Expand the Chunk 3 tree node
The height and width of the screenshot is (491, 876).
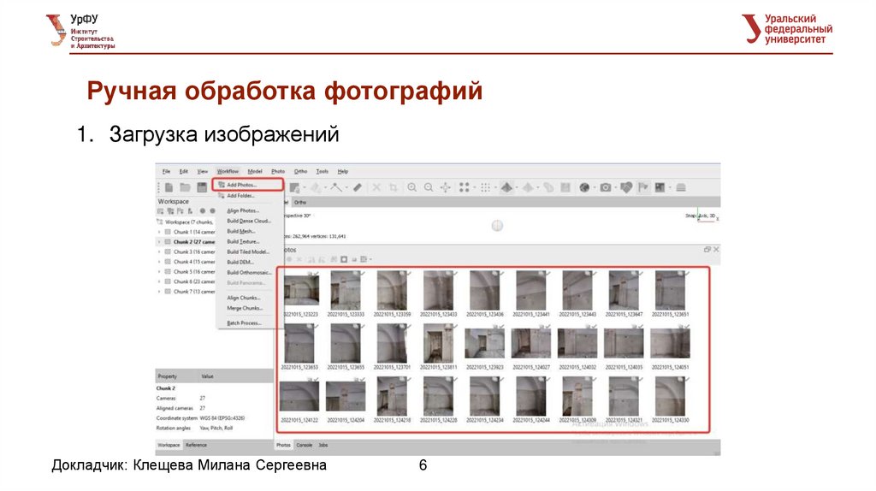[159, 252]
